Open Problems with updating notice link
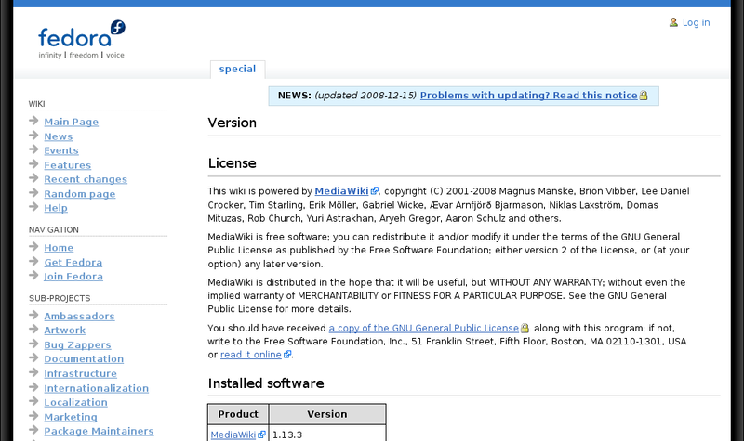The image size is (744, 441). [x=528, y=96]
